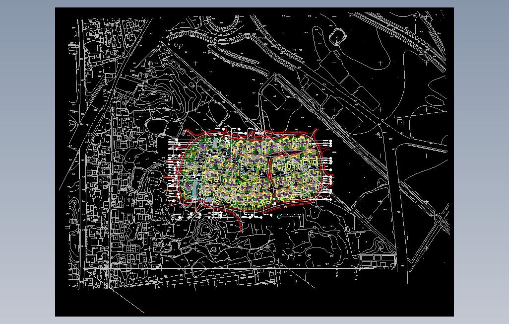
Task: Click the teal circle marker below the plan
Action: [x=279, y=217]
